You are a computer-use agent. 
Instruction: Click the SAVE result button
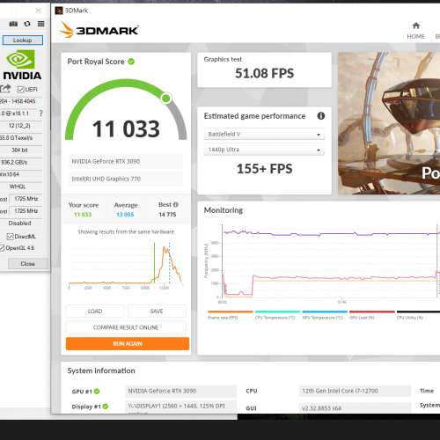[157, 312]
